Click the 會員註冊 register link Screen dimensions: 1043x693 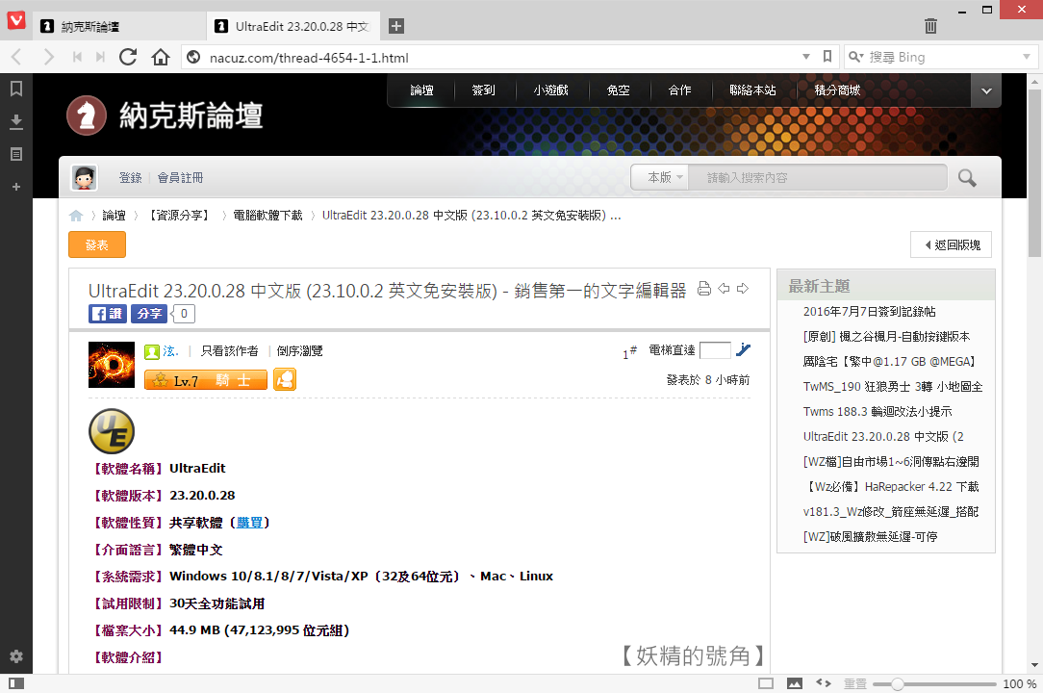(x=180, y=178)
